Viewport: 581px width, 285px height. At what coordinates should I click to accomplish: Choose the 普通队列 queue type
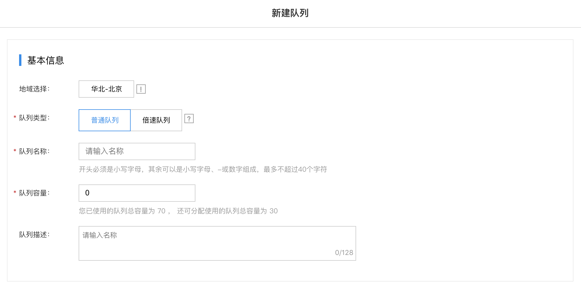point(105,120)
